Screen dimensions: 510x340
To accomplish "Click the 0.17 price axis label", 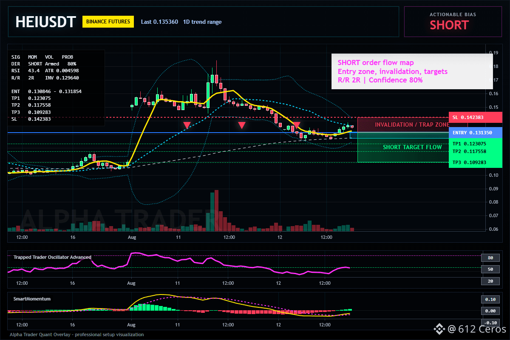I will tap(493, 80).
